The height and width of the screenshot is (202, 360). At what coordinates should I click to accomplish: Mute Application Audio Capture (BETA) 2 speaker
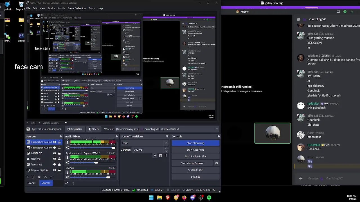coord(67,162)
